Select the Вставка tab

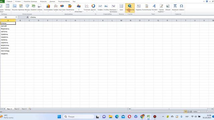point(18,1)
